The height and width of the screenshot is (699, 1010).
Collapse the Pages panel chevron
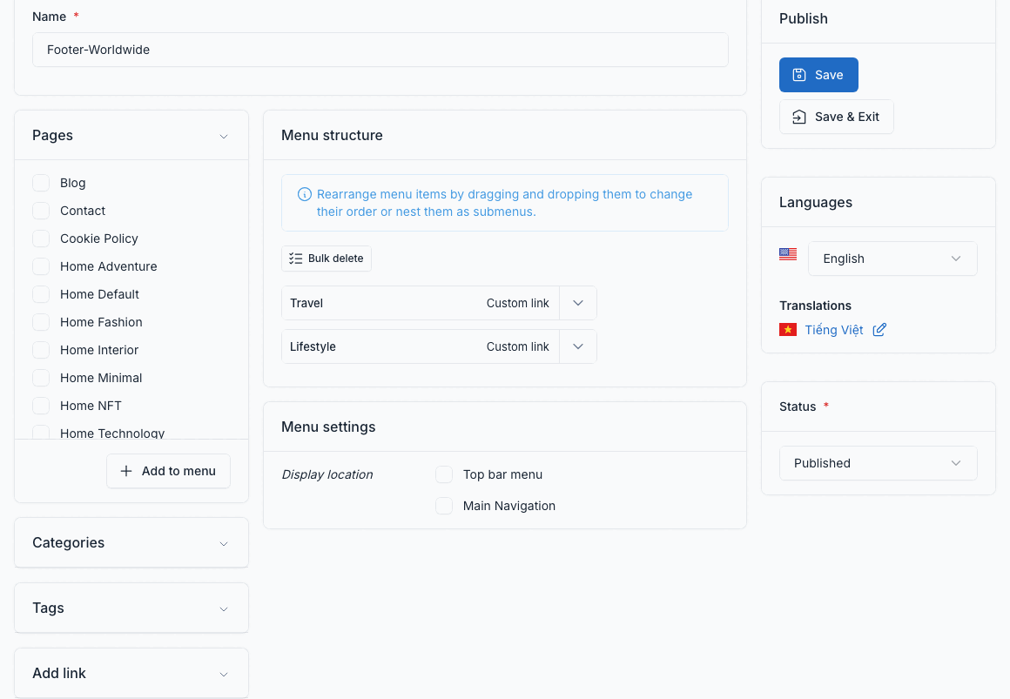224,136
